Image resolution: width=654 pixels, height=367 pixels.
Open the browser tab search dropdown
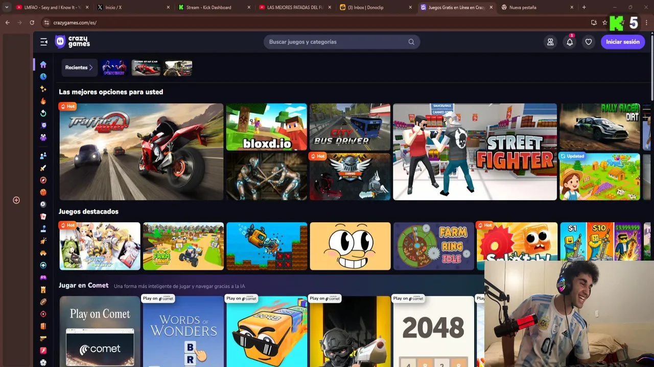point(6,7)
